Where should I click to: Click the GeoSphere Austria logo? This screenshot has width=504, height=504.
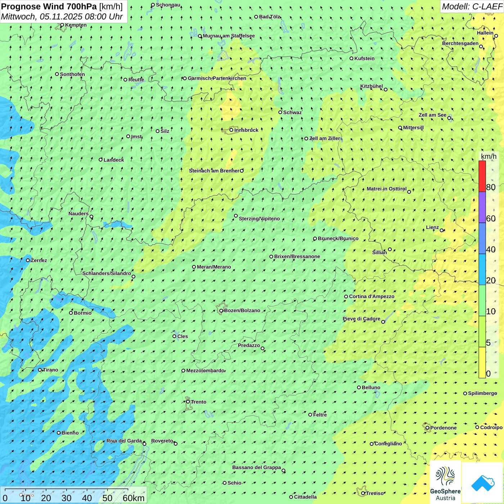pyautogui.click(x=445, y=482)
